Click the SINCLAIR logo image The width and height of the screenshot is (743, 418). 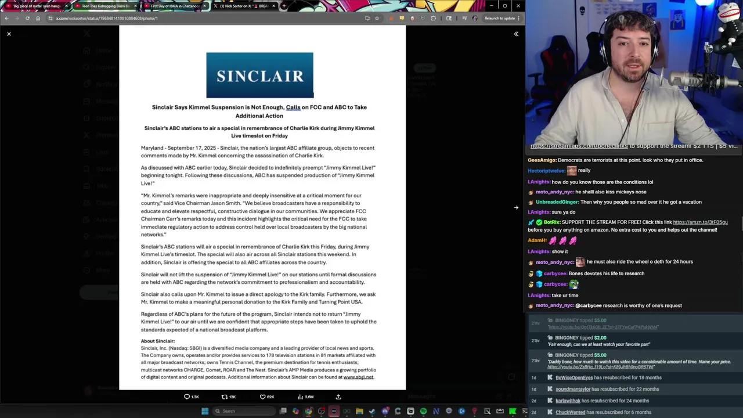(259, 75)
